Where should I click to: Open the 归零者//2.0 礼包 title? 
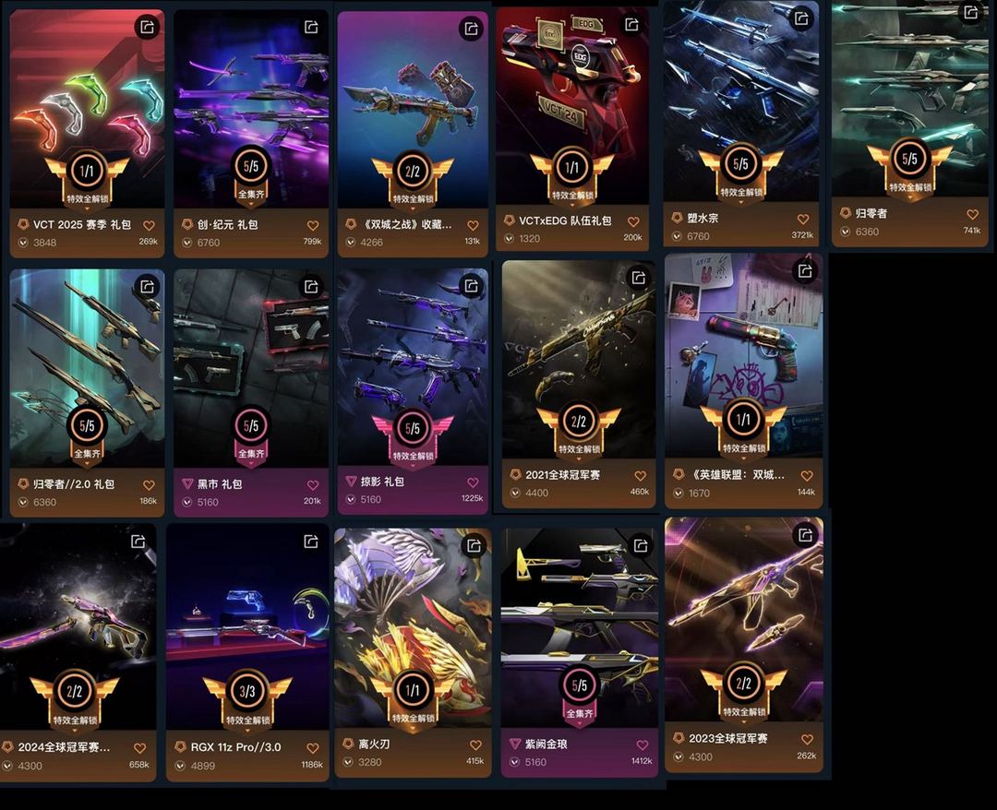pyautogui.click(x=74, y=484)
